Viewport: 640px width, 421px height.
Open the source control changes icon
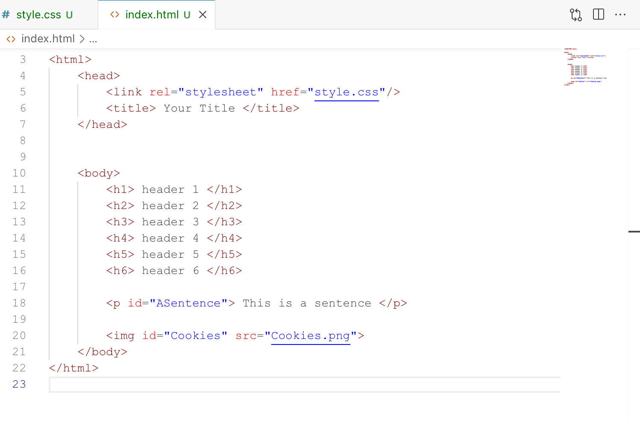(x=575, y=15)
